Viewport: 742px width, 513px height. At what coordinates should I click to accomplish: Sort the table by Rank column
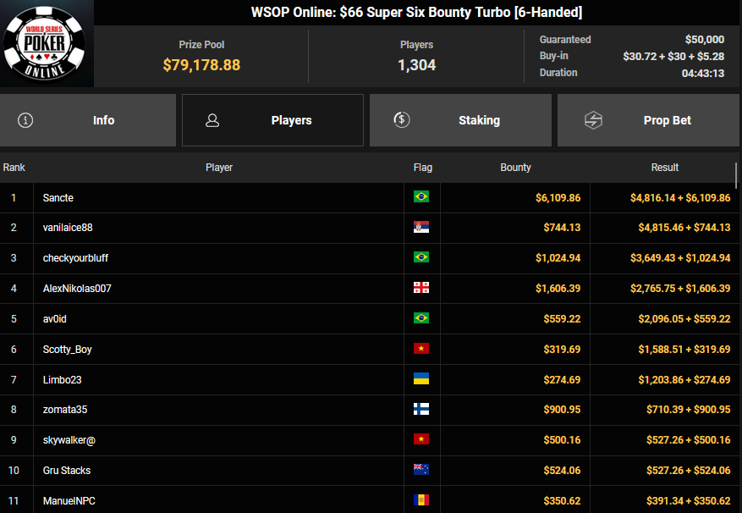point(14,168)
